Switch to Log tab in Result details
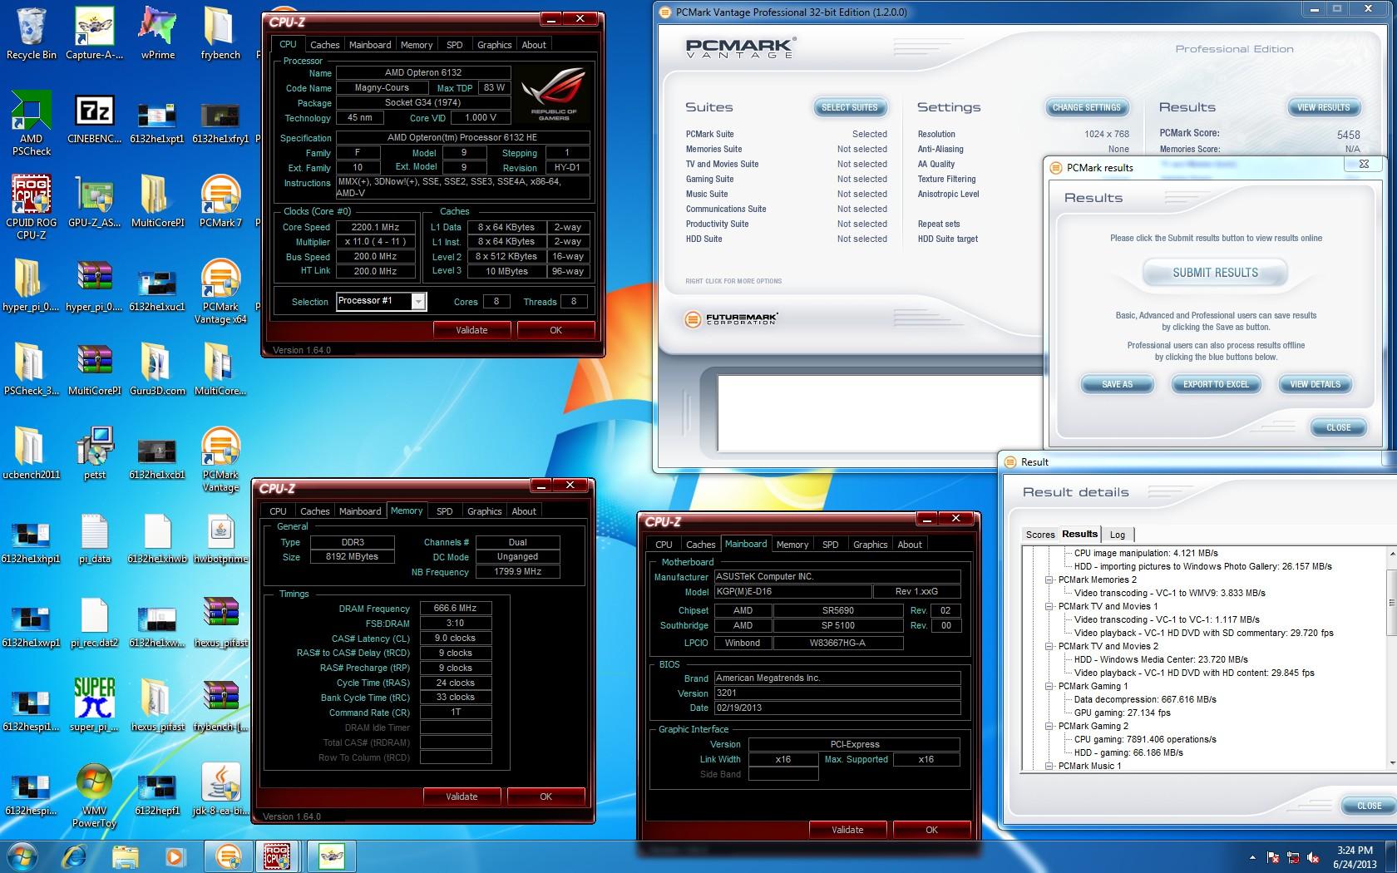Screen dimensions: 1397x873 [1118, 535]
